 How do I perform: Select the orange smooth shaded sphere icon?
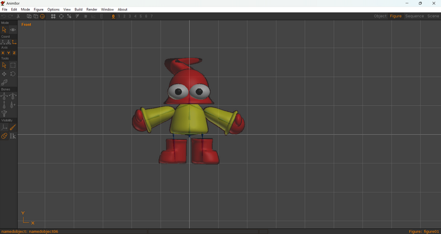coord(43,16)
